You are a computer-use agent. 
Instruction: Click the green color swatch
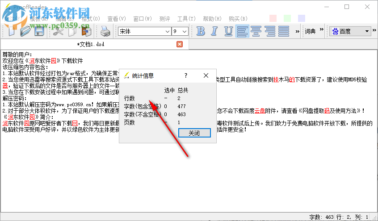(x=287, y=18)
